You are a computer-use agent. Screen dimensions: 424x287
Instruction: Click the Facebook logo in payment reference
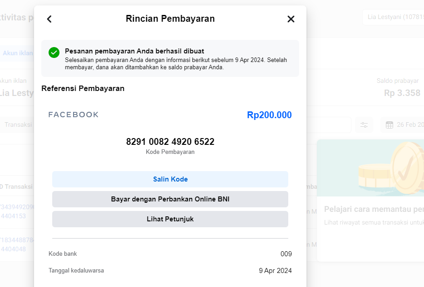74,115
